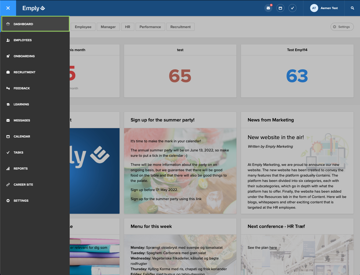Open the checkmark tasks icon in top bar
The image size is (360, 275).
click(292, 8)
